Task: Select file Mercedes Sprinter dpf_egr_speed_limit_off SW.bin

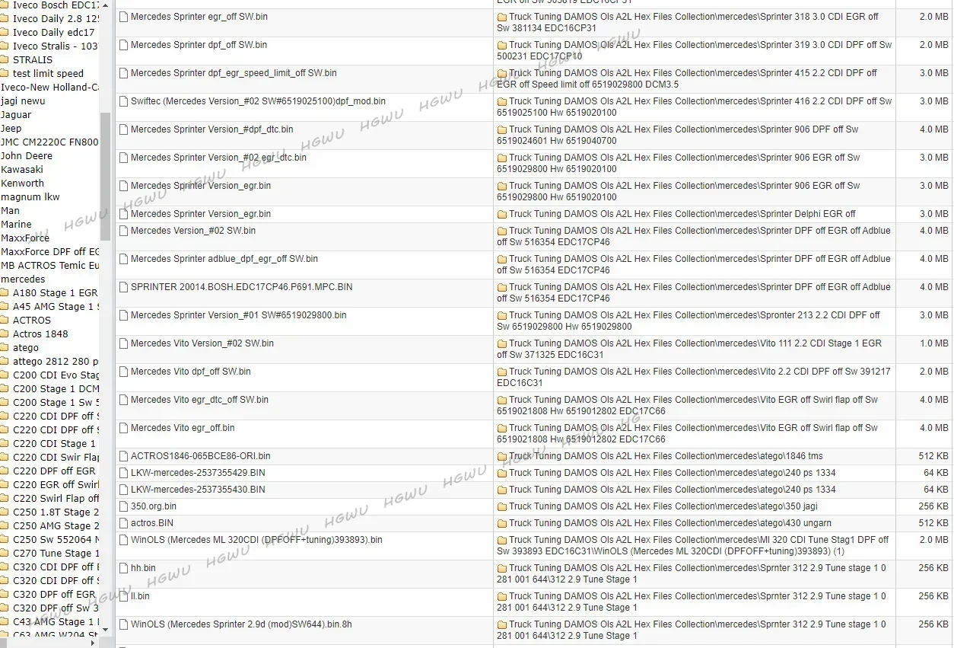Action: click(234, 73)
